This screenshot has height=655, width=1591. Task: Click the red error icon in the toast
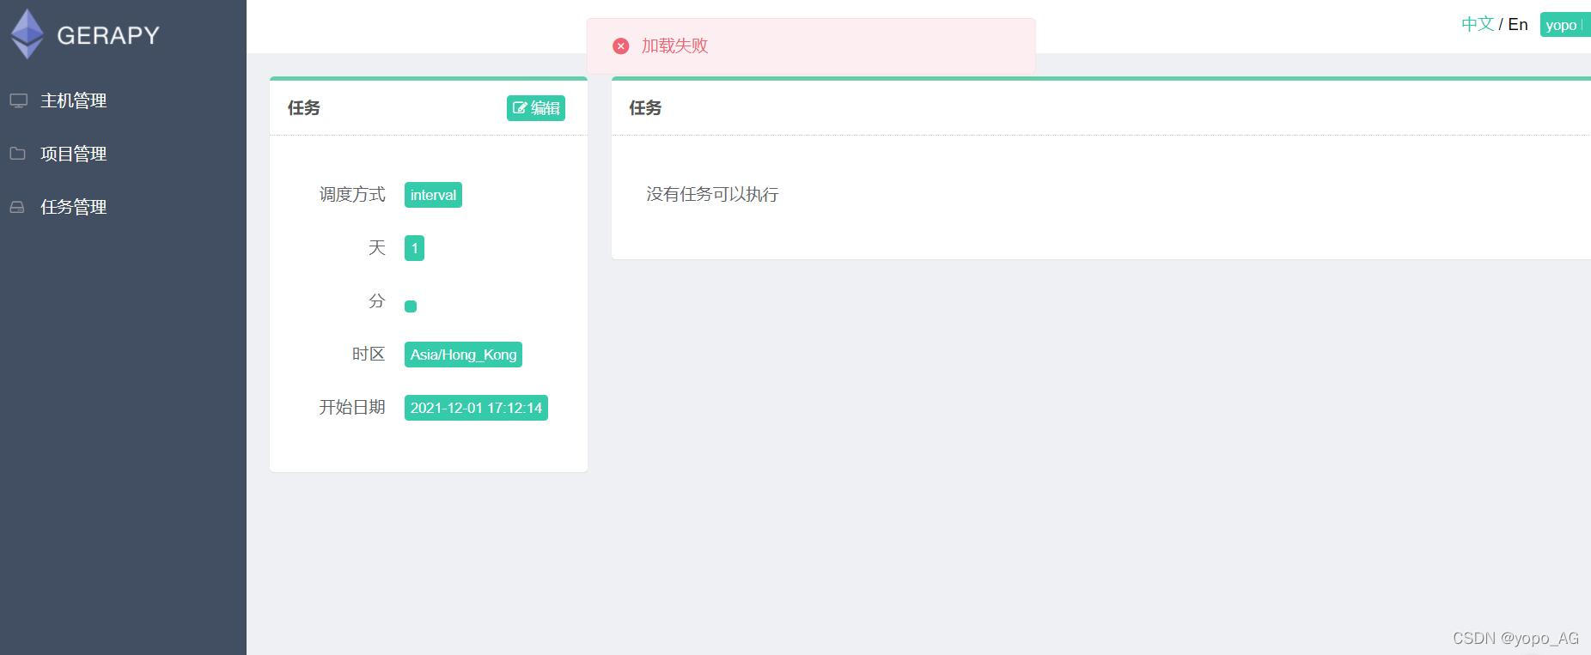tap(620, 45)
